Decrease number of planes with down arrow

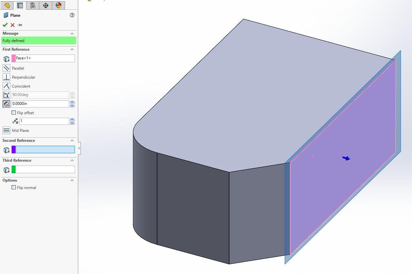coord(72,123)
